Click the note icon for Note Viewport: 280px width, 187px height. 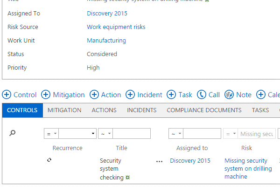point(229,94)
